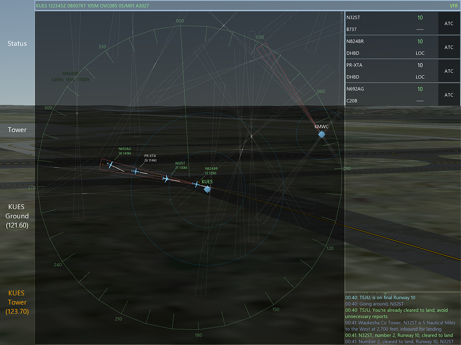Image resolution: width=461 pixels, height=345 pixels.
Task: Click message 'Going around, N32ST'
Action: coord(374,304)
